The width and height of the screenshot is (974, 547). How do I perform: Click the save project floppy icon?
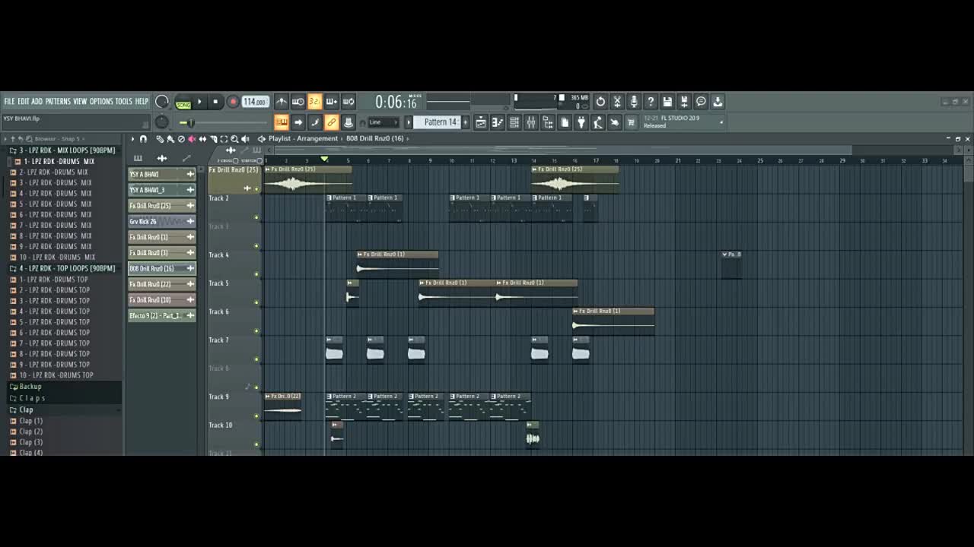(x=667, y=101)
